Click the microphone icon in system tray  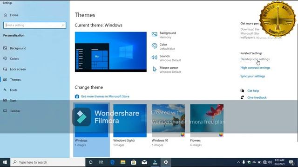point(244,162)
